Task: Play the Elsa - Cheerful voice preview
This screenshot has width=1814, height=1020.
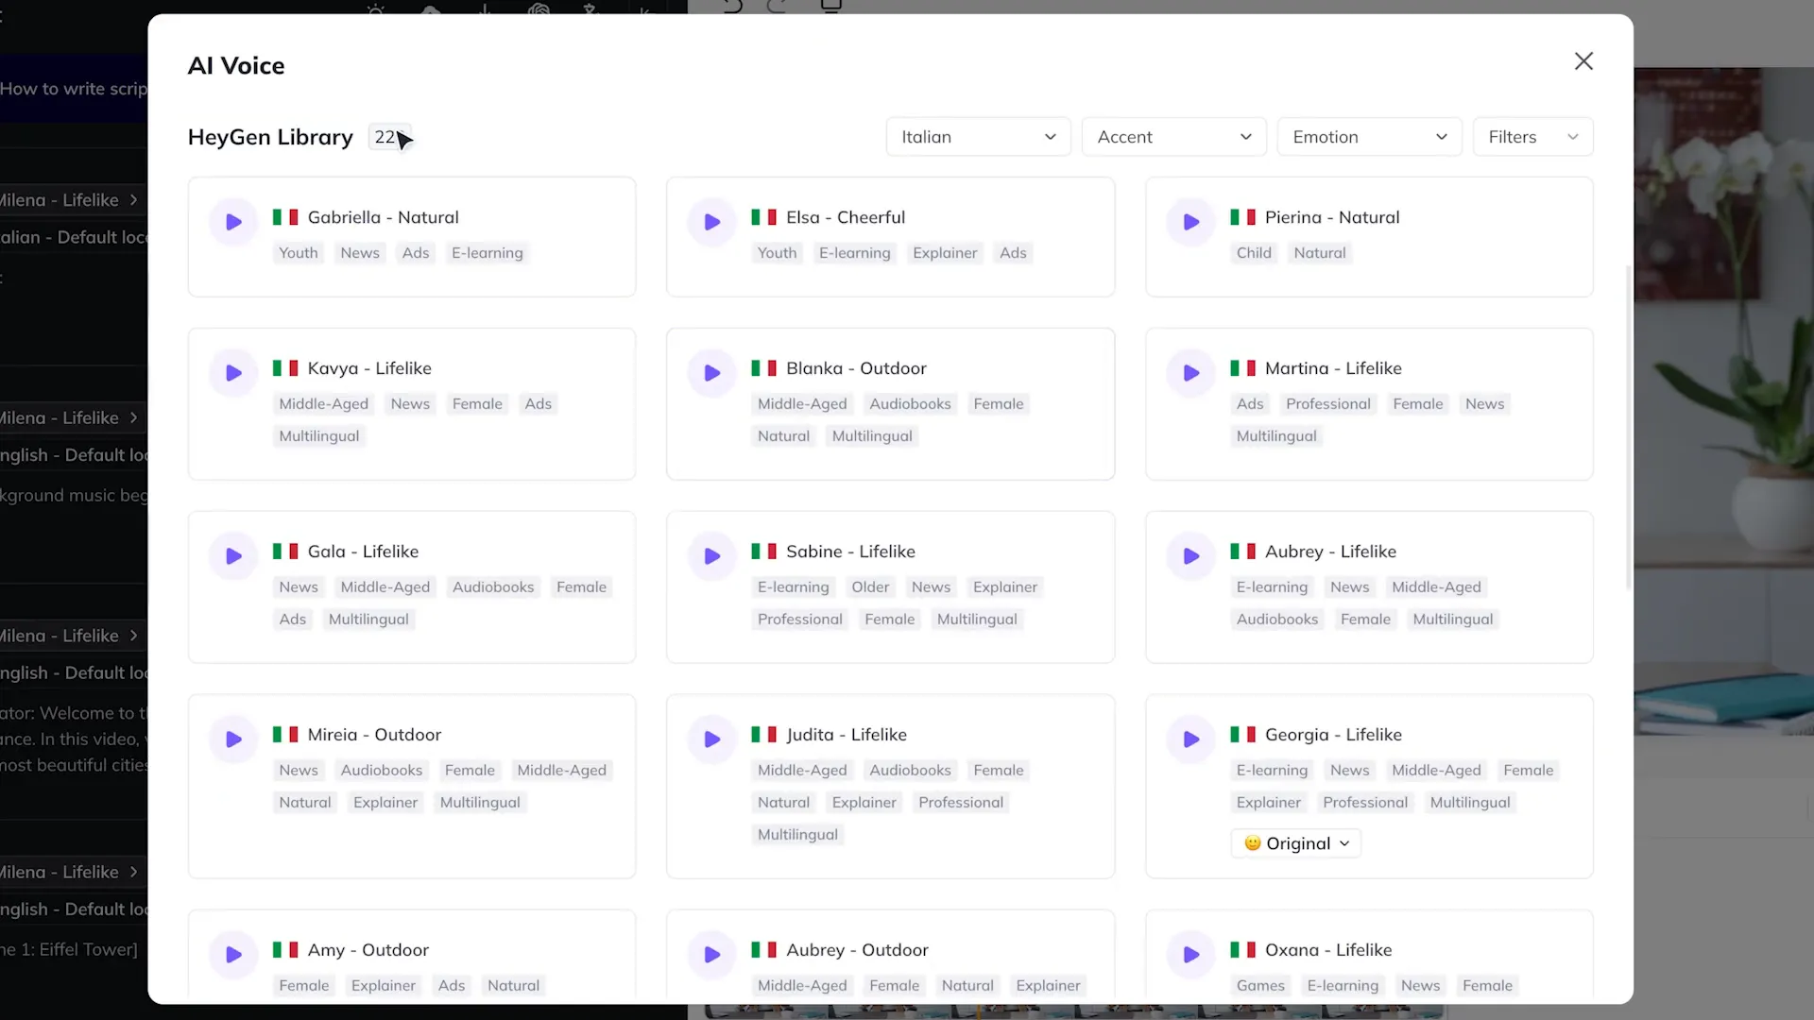Action: coord(712,222)
